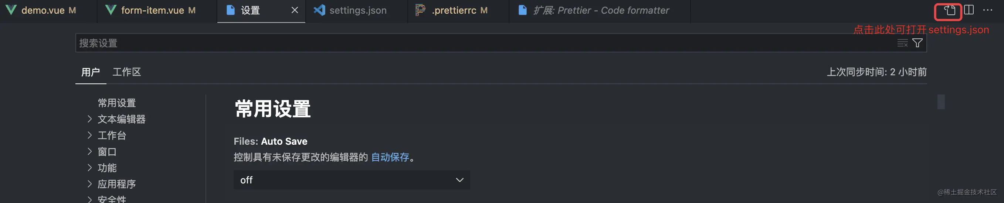
Task: Select the 用户 settings scope
Action: pos(91,72)
